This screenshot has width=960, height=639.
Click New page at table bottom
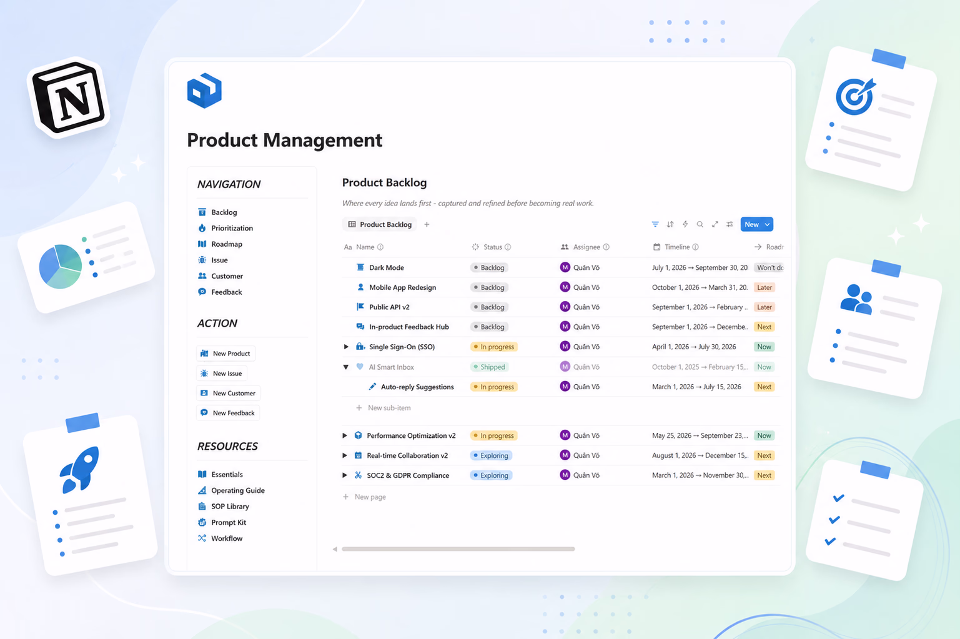point(364,497)
